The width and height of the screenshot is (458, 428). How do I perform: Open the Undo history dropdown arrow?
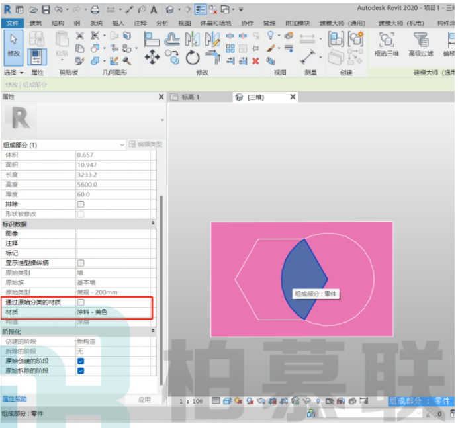pos(68,10)
